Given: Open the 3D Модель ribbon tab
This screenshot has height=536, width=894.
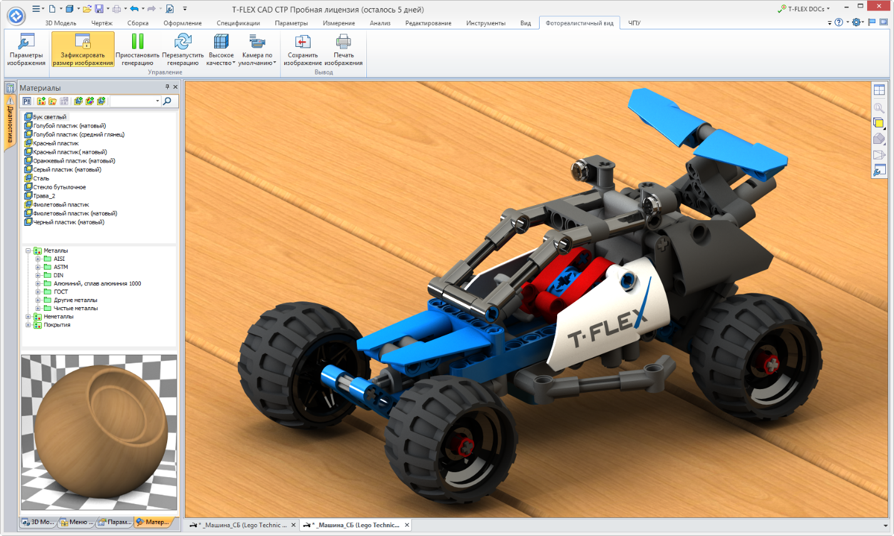Looking at the screenshot, I should (61, 23).
